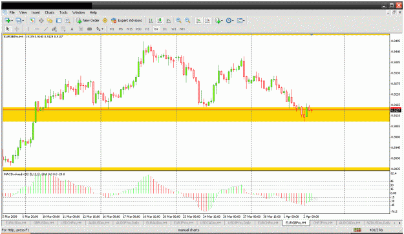
Task: Select the EURGBPm,H4 chart tab
Action: pyautogui.click(x=296, y=222)
